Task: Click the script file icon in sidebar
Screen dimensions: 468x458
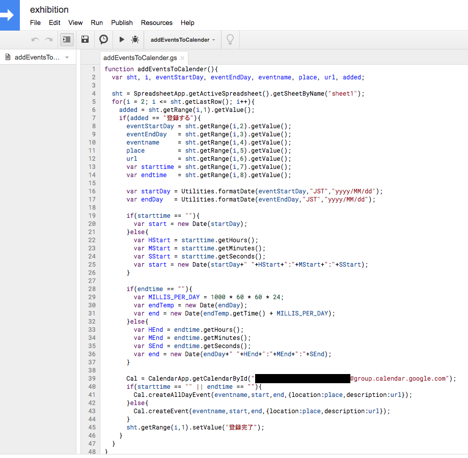Action: [8, 57]
